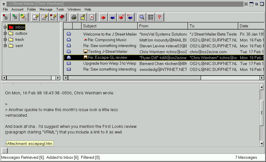Click disk attachment icon on Testing J-Street Mailer
The width and height of the screenshot is (266, 162).
[85, 51]
